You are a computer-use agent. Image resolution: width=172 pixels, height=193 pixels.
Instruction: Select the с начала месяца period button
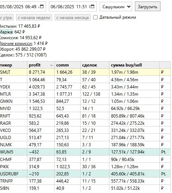73,18
